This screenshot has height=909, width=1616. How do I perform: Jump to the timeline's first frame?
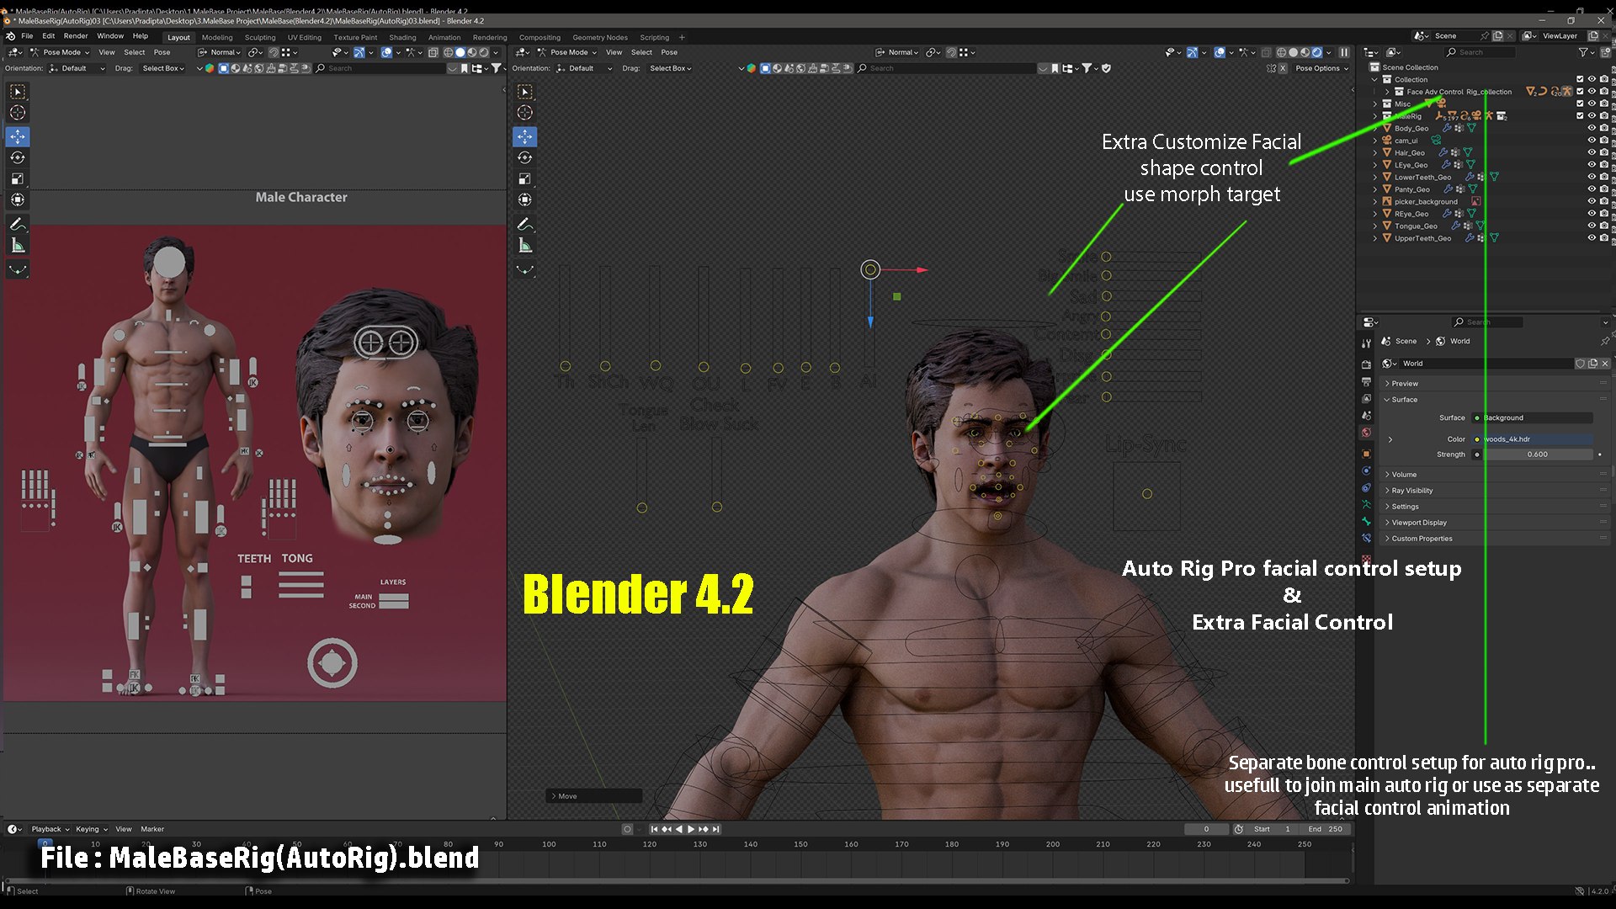[x=654, y=829]
